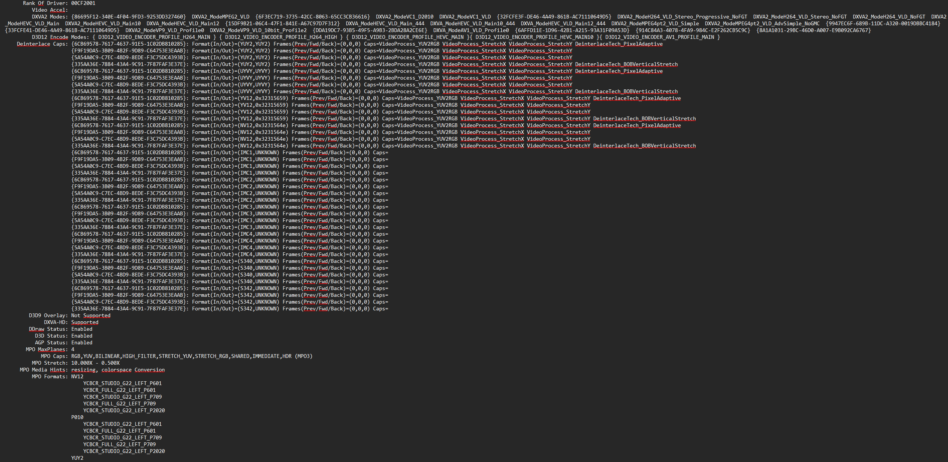Viewport: 948px width, 462px height.
Task: Click the GUID beginning with {15DF9B21
Action: click(x=282, y=23)
